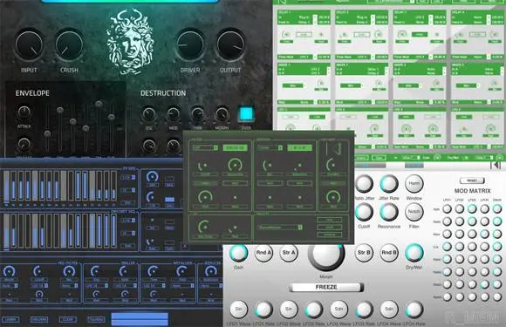The width and height of the screenshot is (506, 327).
Task: Click the LFO2 Wave selector
Action: pyautogui.click(x=289, y=310)
